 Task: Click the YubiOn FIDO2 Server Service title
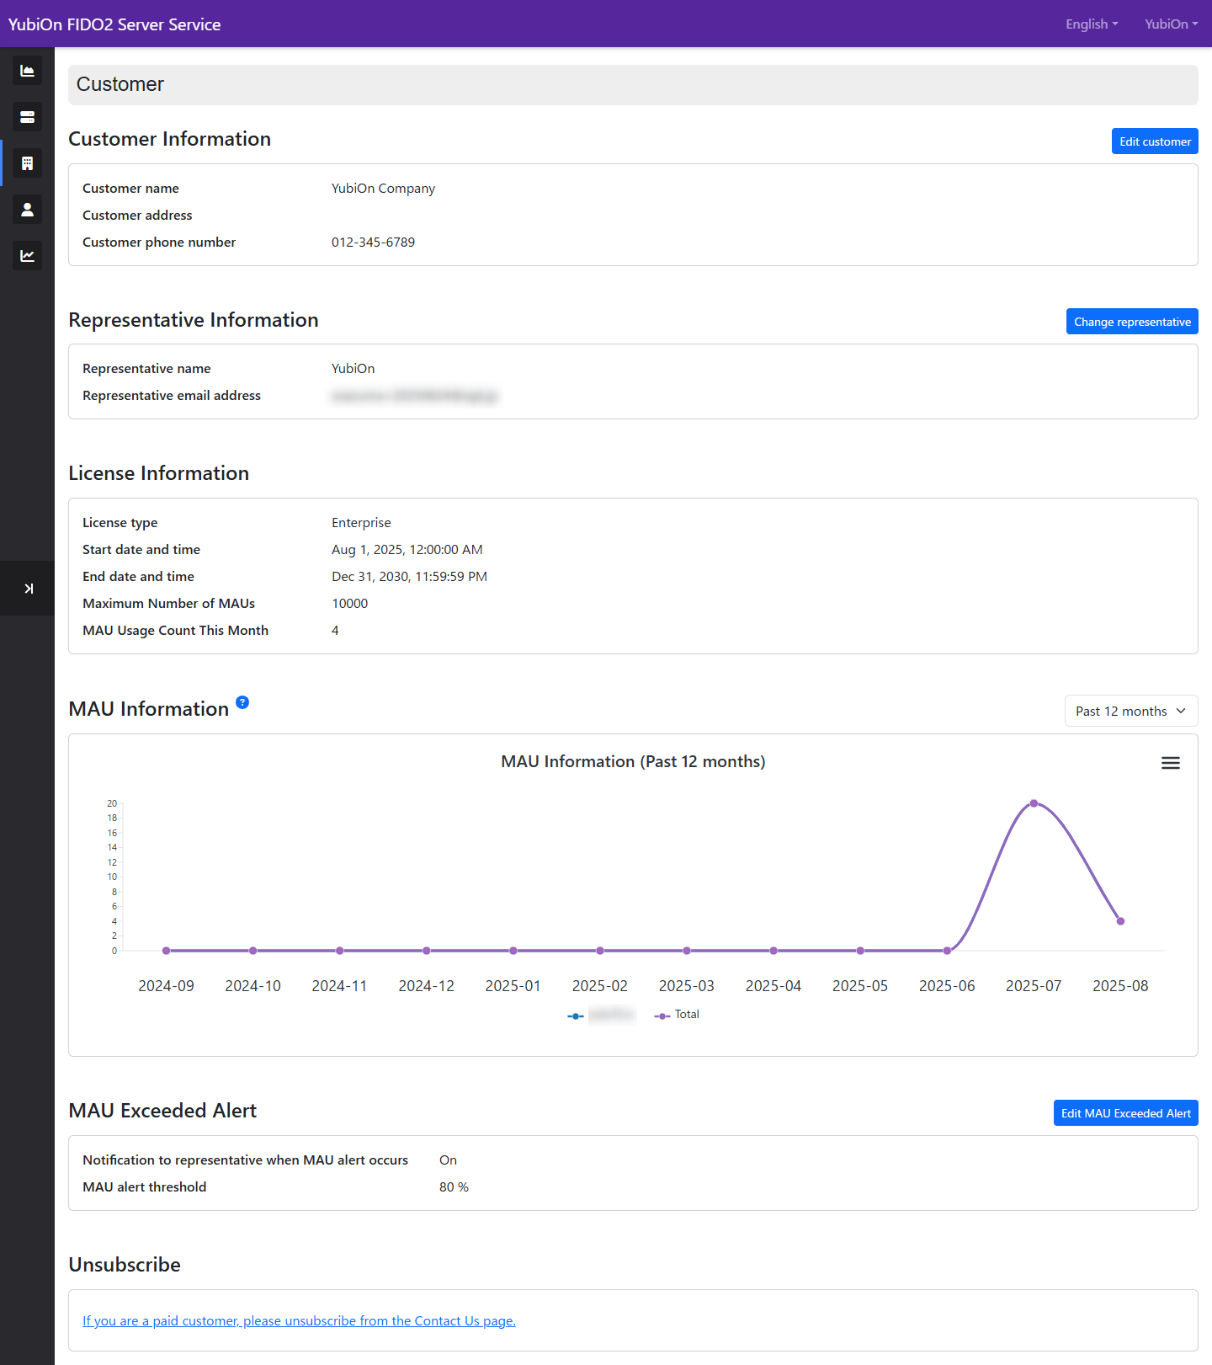[x=114, y=24]
